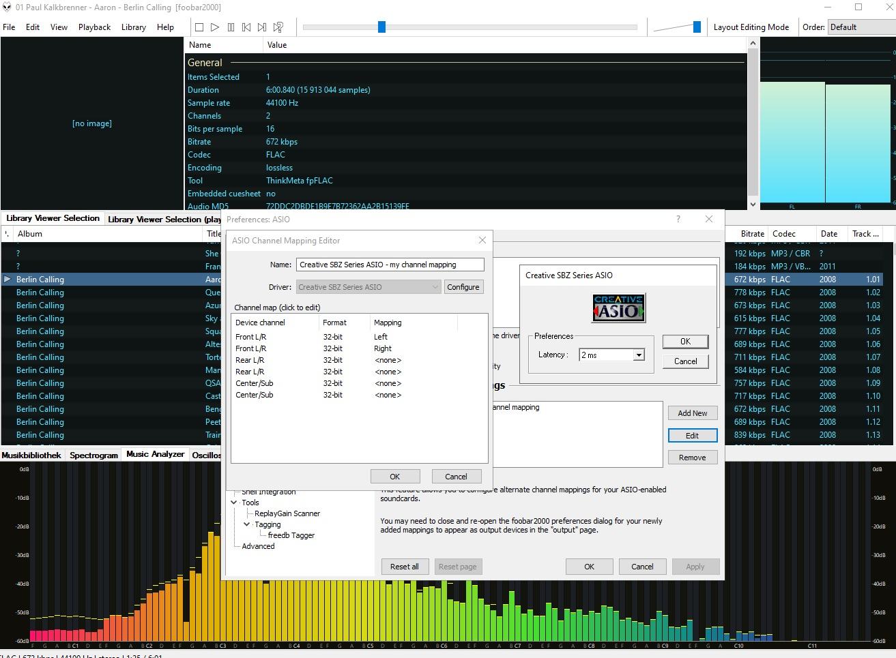Skip to next track icon

point(262,27)
